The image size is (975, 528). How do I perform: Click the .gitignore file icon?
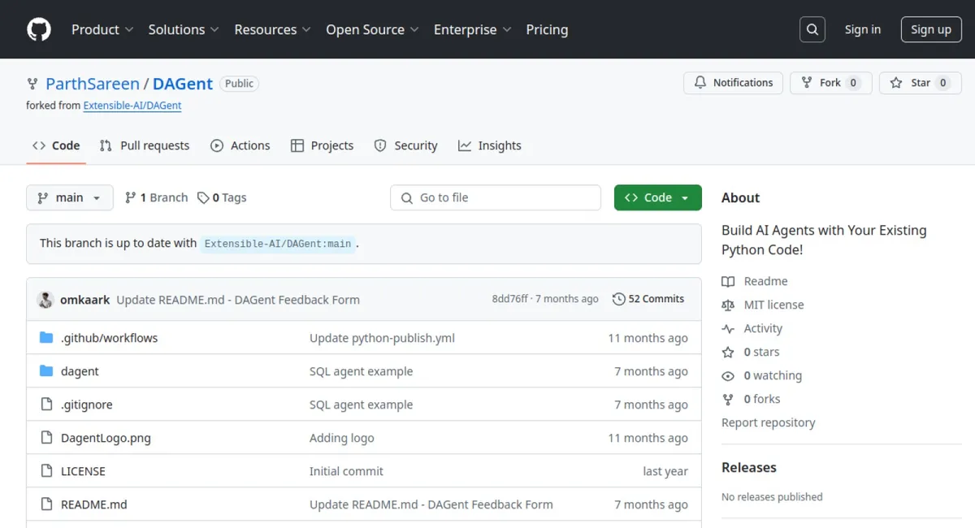click(x=46, y=405)
